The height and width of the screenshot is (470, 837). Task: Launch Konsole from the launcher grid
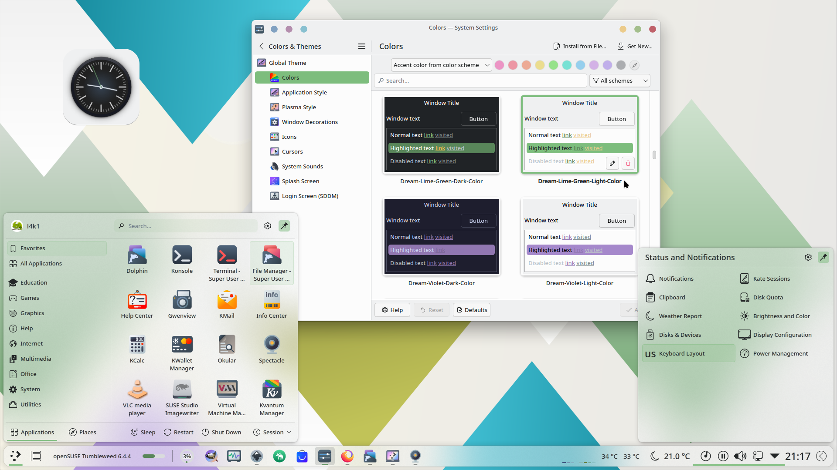tap(182, 260)
